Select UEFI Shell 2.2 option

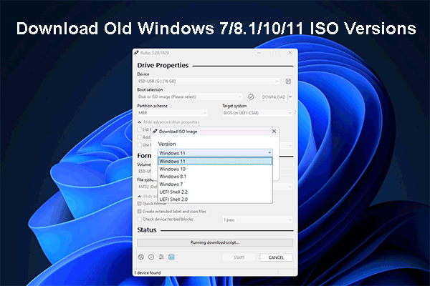215,192
